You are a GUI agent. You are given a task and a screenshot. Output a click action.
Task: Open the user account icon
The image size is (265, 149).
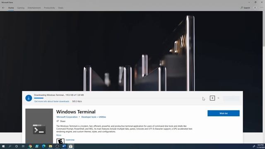tap(255, 8)
